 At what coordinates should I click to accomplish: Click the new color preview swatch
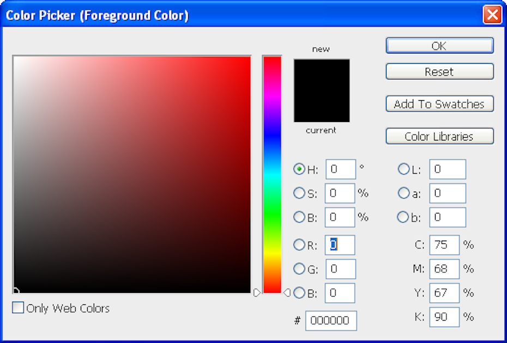point(322,75)
